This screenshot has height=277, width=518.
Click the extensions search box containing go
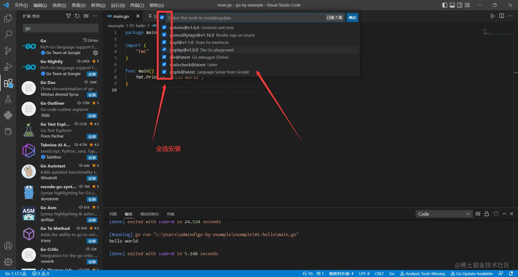point(61,28)
